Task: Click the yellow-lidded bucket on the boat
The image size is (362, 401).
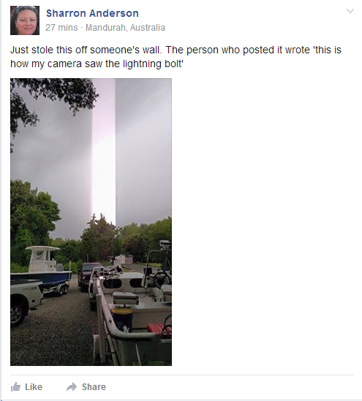Action: click(122, 318)
